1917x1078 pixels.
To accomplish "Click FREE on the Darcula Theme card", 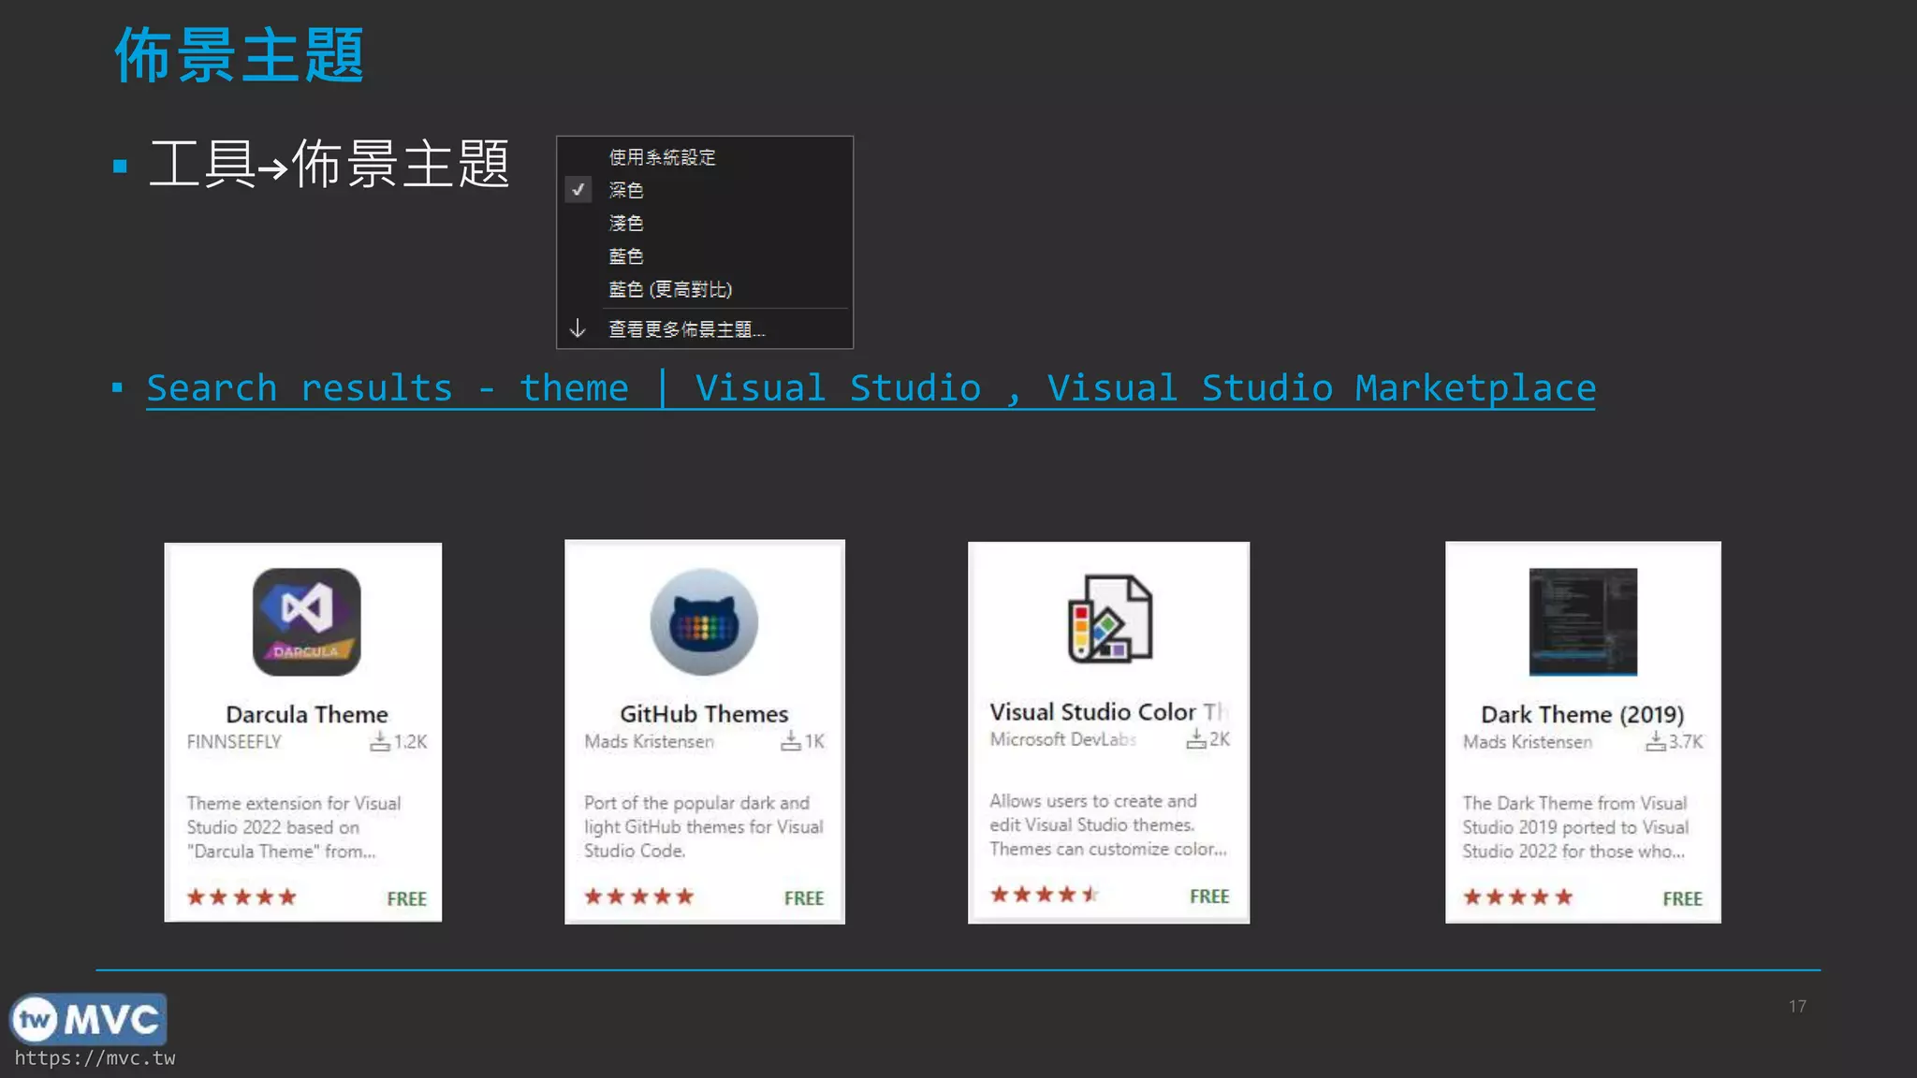I will click(x=407, y=899).
